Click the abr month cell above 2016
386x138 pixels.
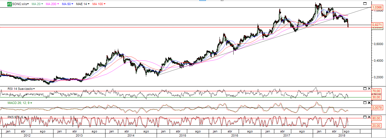[x=230, y=131]
